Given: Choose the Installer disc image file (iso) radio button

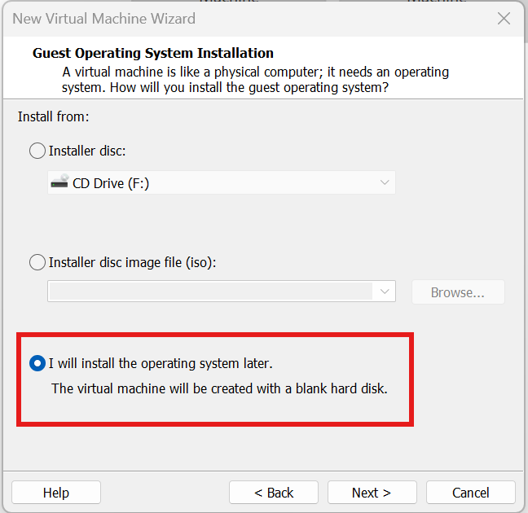Looking at the screenshot, I should click(37, 262).
